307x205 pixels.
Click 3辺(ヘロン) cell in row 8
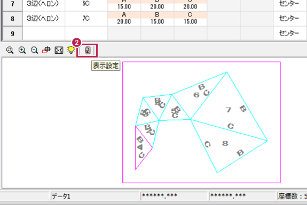pyautogui.click(x=43, y=18)
